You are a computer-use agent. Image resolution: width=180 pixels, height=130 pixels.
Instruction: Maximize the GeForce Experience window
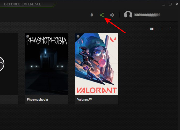[x=170, y=4]
